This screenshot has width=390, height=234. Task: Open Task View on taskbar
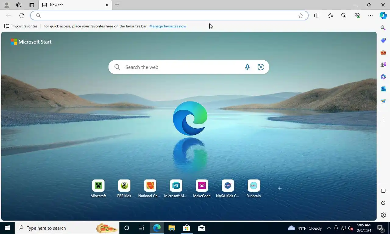[141, 228]
